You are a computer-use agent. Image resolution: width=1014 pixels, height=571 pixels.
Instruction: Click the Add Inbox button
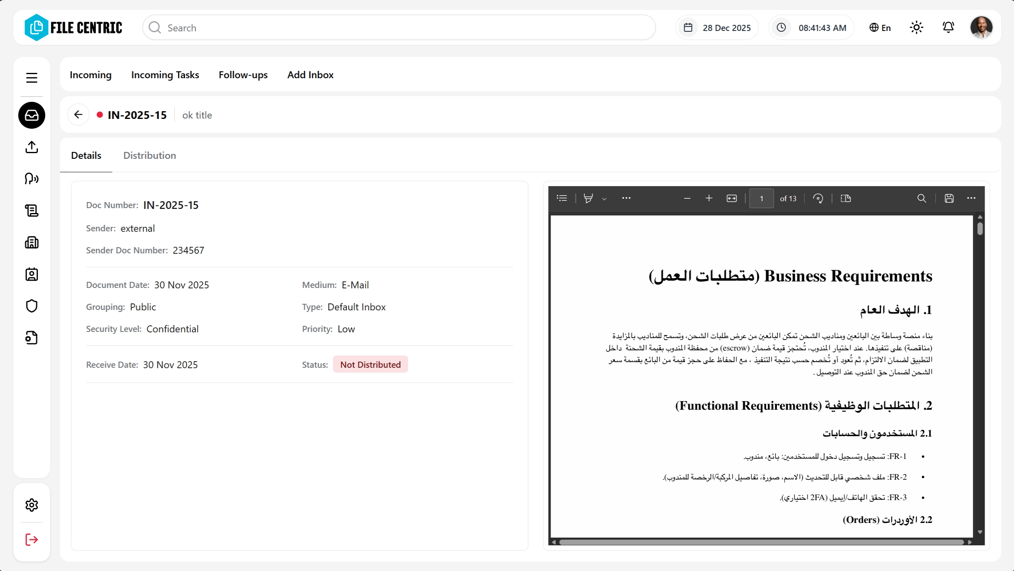click(x=310, y=75)
